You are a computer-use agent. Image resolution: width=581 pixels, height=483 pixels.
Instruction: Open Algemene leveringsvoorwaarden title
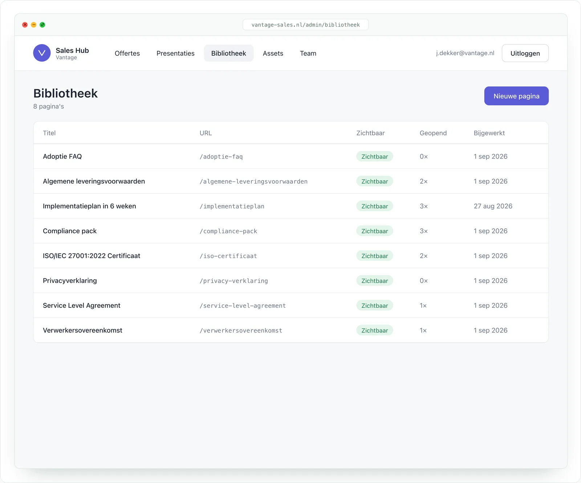pos(94,181)
